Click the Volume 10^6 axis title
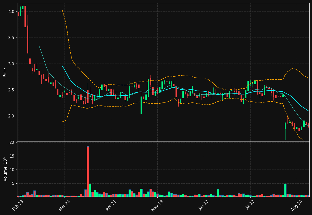The height and width of the screenshot is (215, 312). pyautogui.click(x=5, y=169)
